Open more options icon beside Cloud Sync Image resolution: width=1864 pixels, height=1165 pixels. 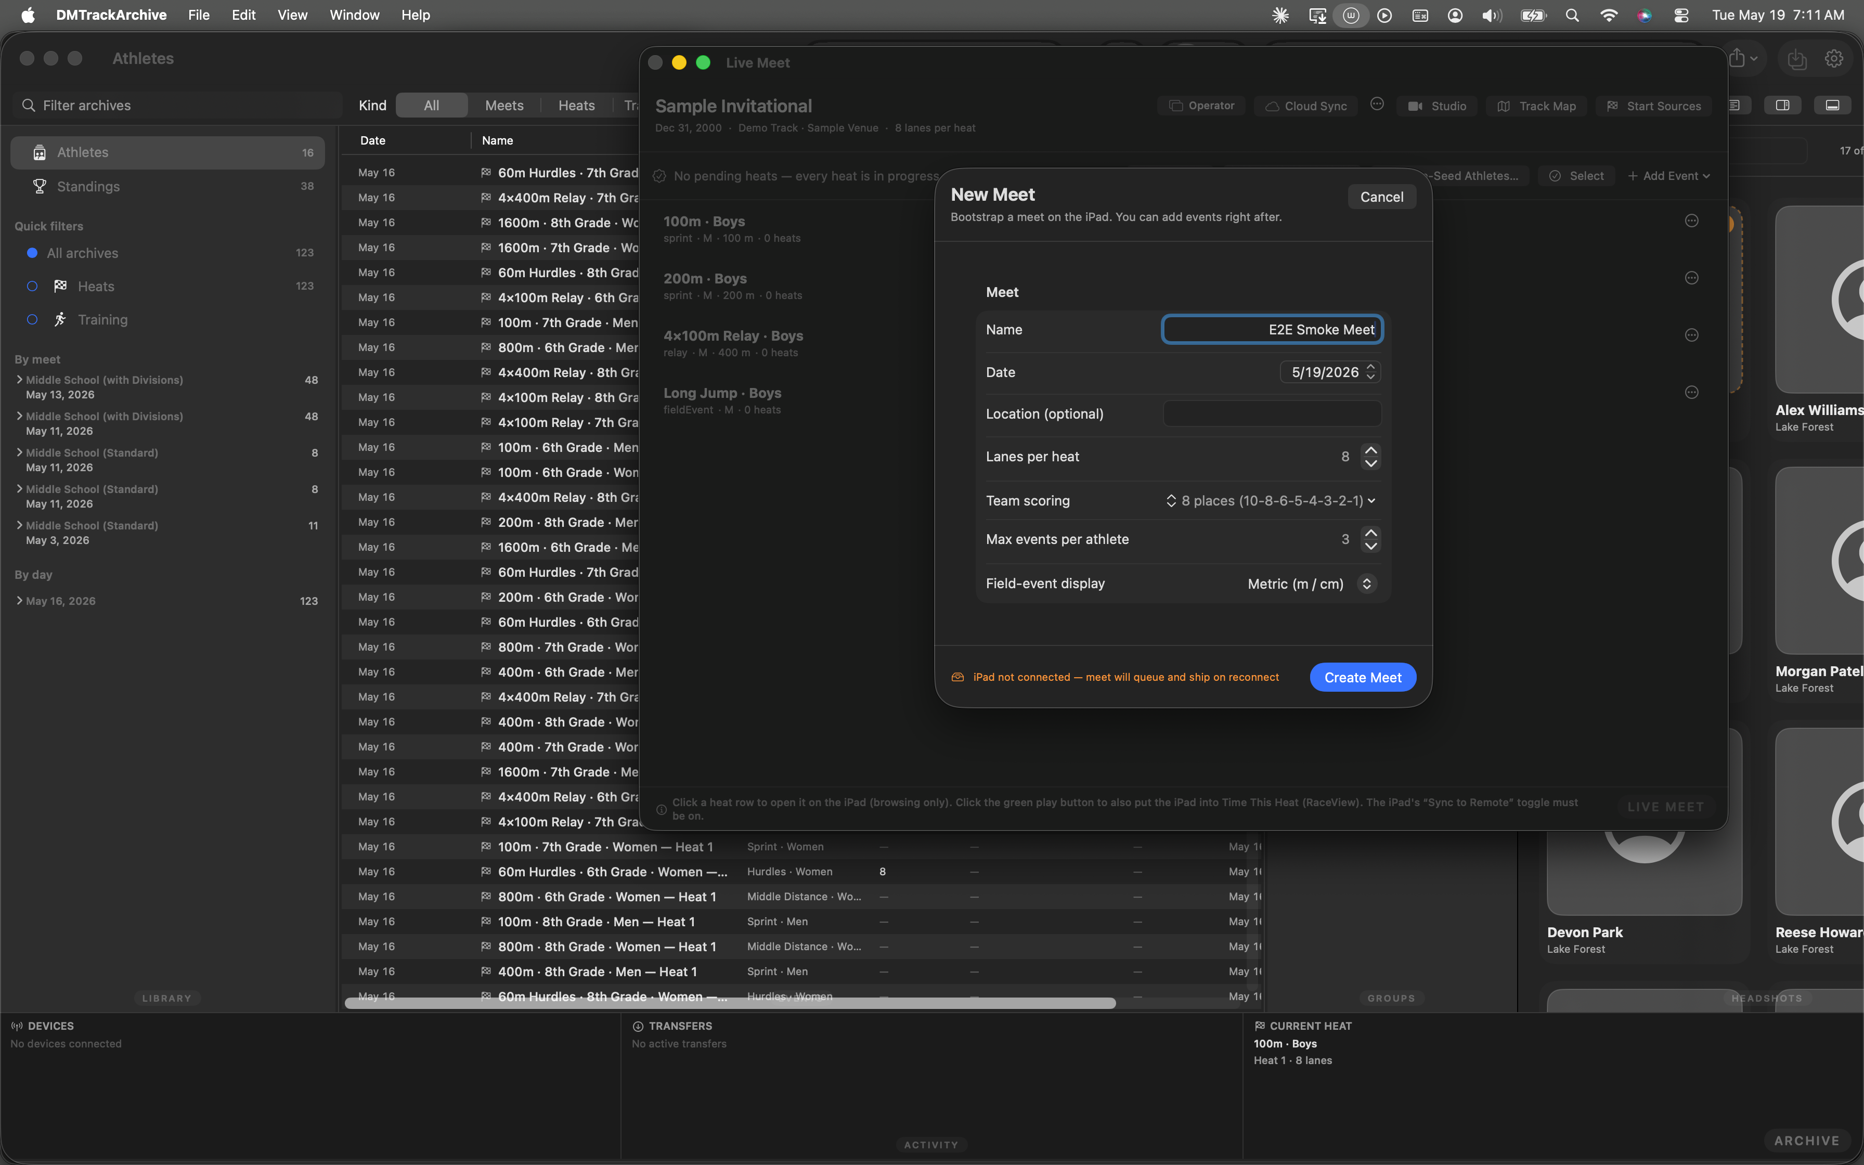tap(1377, 104)
